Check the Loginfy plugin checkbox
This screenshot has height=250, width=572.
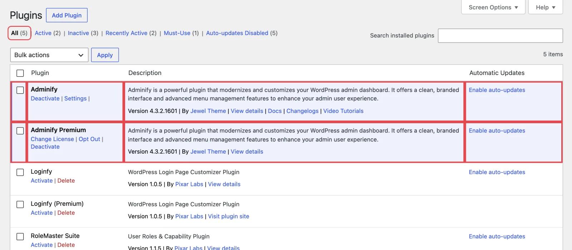20,172
